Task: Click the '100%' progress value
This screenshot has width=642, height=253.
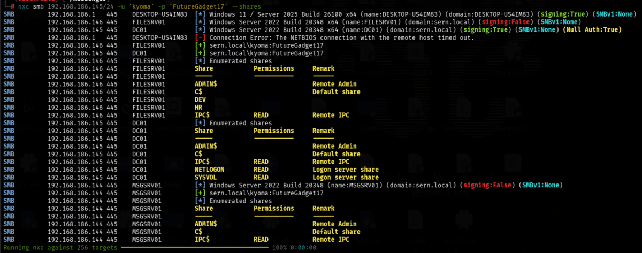Action: (x=280, y=248)
